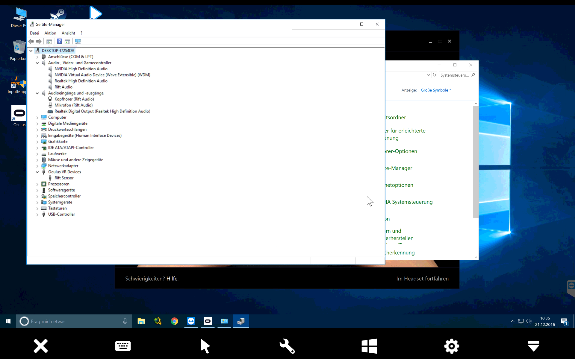Click the volume icon in system tray

coord(528,321)
